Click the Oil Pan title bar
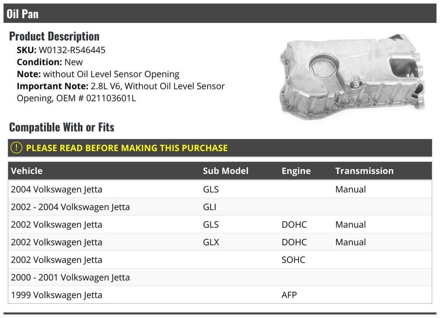Screen dimensions: 440x318 tap(220, 14)
